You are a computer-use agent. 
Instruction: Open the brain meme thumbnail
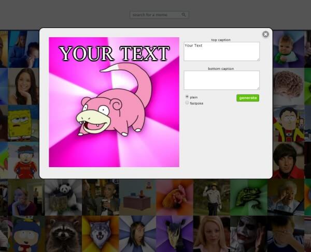click(x=289, y=86)
